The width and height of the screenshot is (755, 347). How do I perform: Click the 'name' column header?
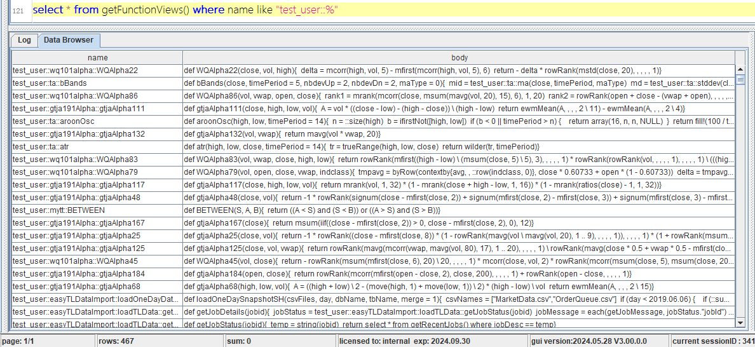pyautogui.click(x=97, y=57)
